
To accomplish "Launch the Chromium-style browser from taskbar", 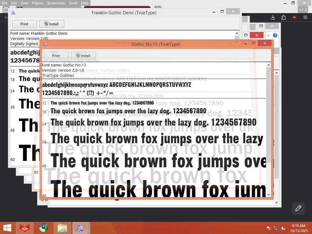I will tap(43, 228).
